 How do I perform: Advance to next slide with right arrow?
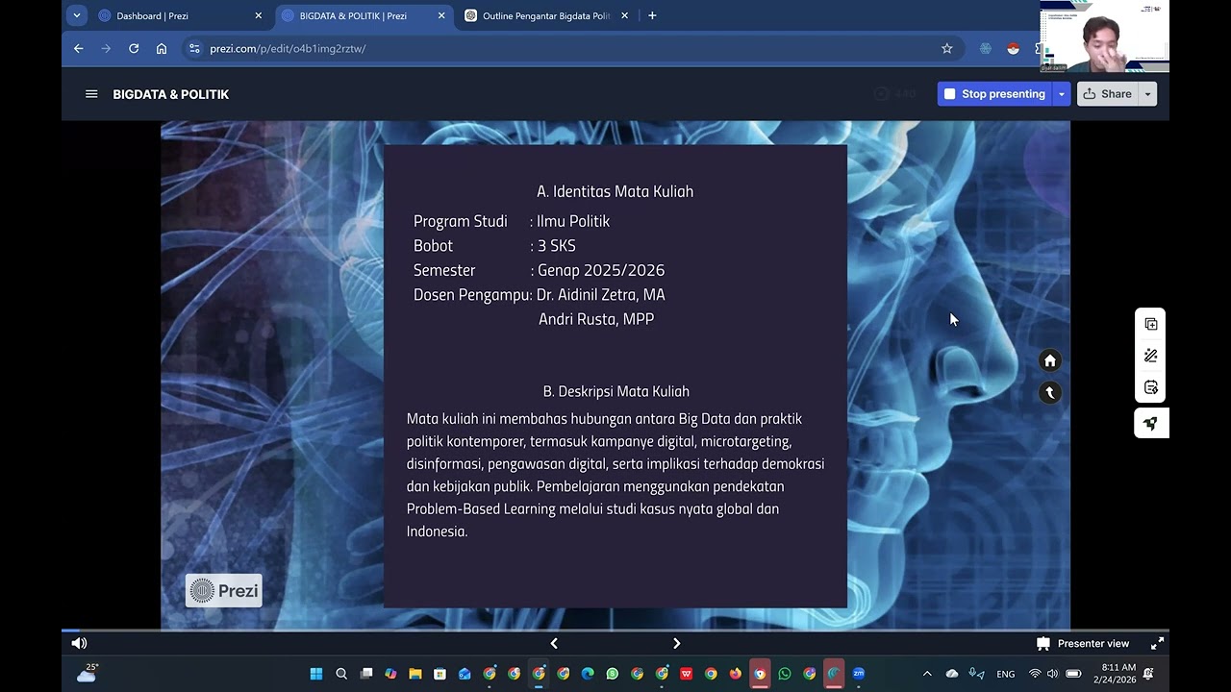677,643
